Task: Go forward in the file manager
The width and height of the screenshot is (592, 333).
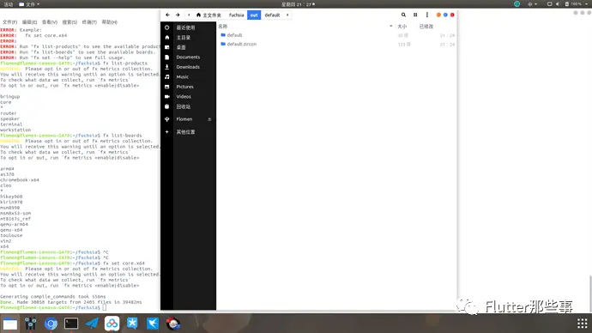Action: click(x=178, y=15)
